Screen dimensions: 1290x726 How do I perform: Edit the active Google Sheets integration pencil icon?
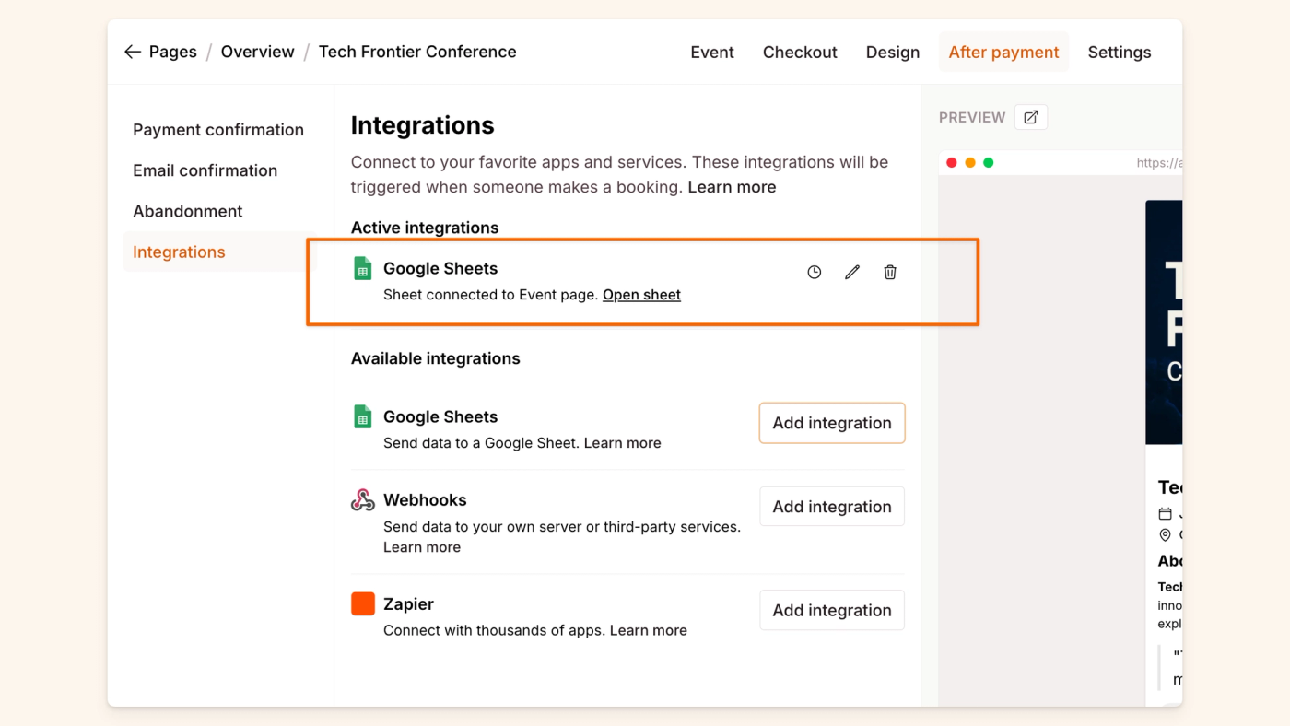[852, 272]
